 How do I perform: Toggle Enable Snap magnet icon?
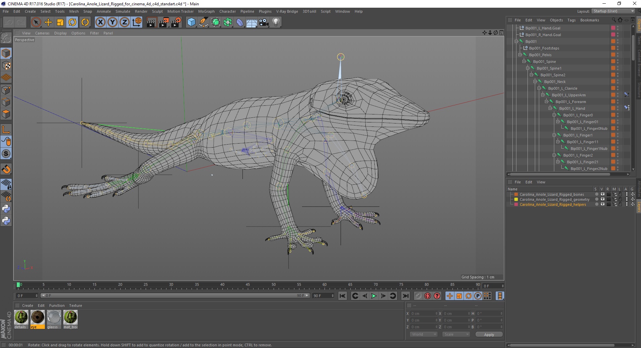point(6,169)
